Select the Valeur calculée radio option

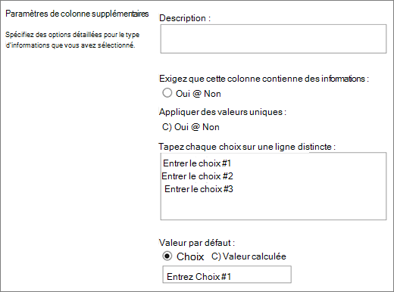tap(216, 256)
